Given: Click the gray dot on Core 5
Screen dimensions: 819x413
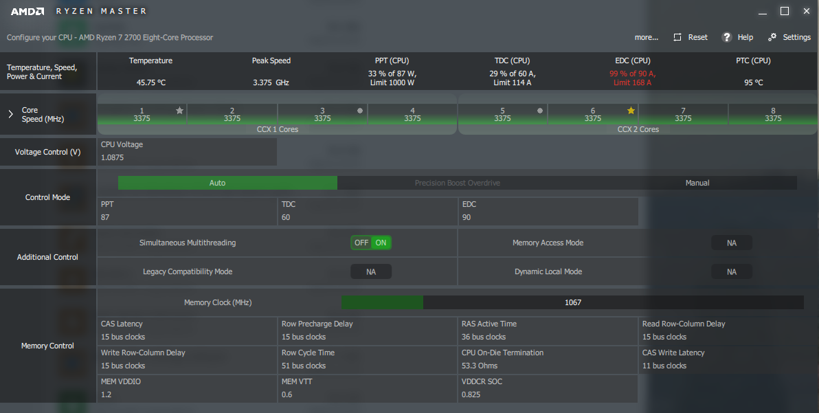Looking at the screenshot, I should [x=540, y=110].
